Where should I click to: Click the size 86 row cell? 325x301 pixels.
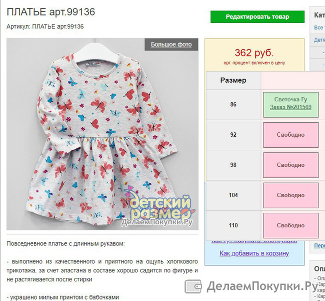233,105
